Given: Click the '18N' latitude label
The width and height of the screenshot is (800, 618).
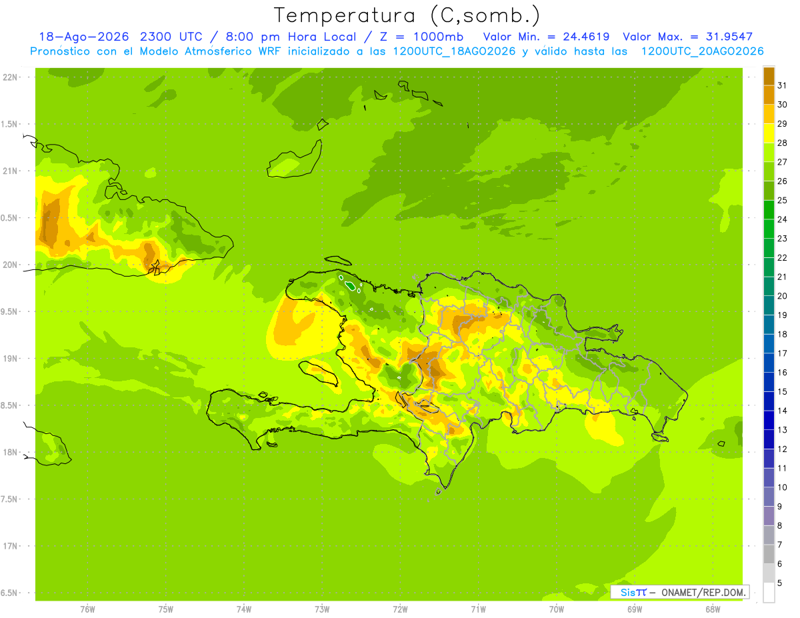Looking at the screenshot, I should (x=11, y=452).
